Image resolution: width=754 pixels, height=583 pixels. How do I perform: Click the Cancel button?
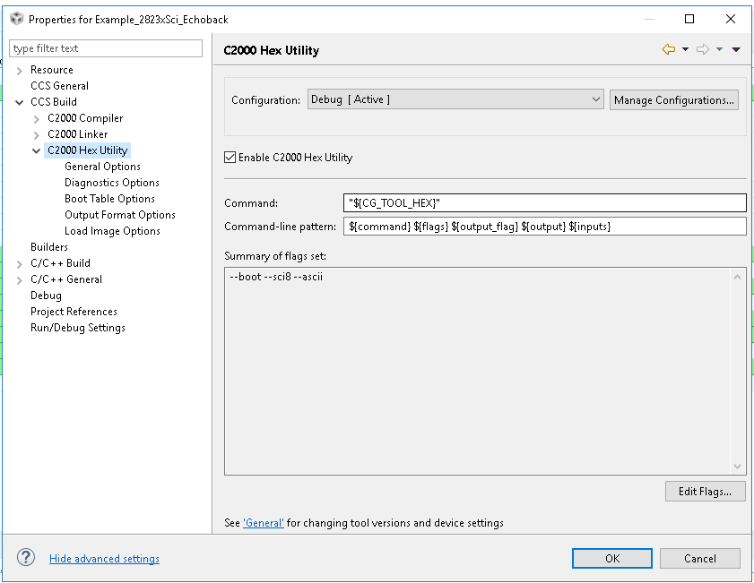[x=699, y=558]
